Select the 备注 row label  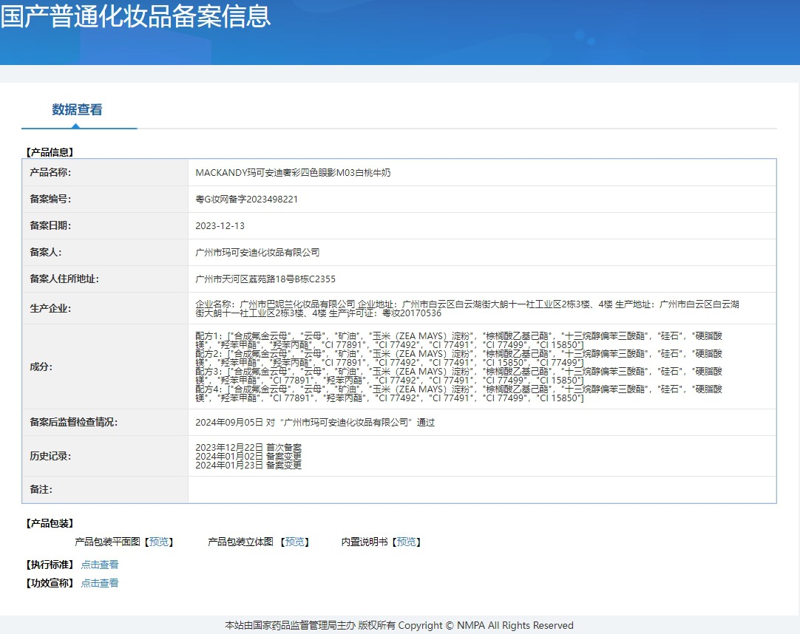coord(41,490)
